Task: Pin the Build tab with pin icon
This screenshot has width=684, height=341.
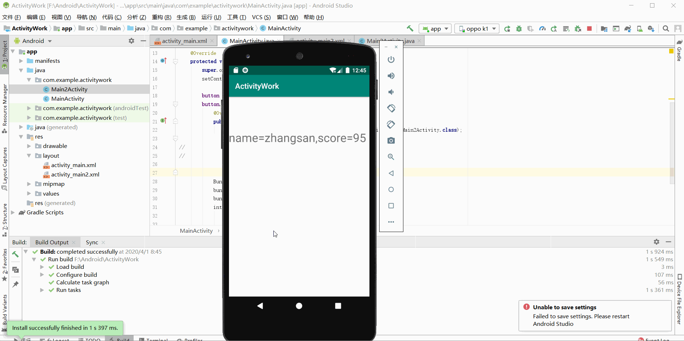Action: coord(15,284)
